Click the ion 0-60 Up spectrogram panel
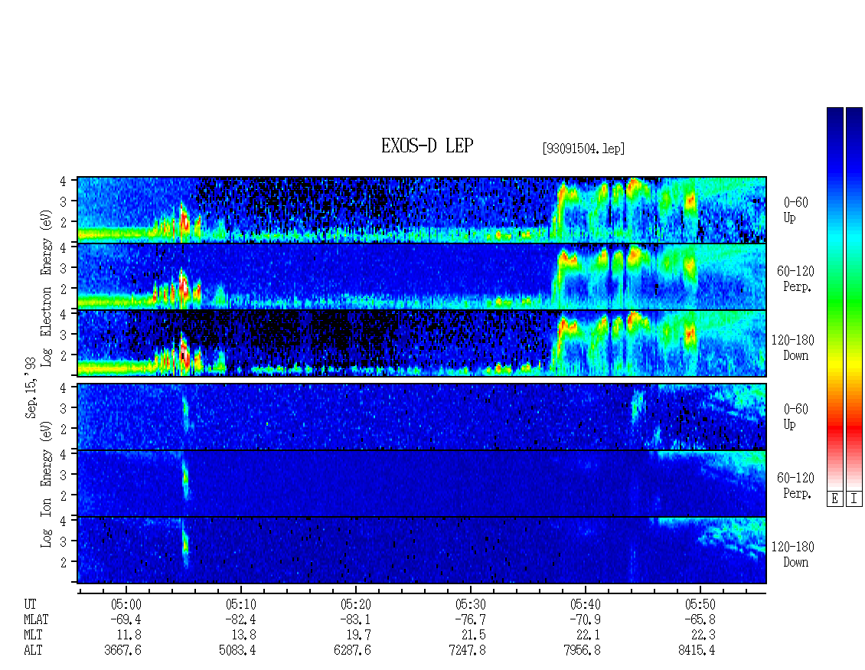 [422, 417]
